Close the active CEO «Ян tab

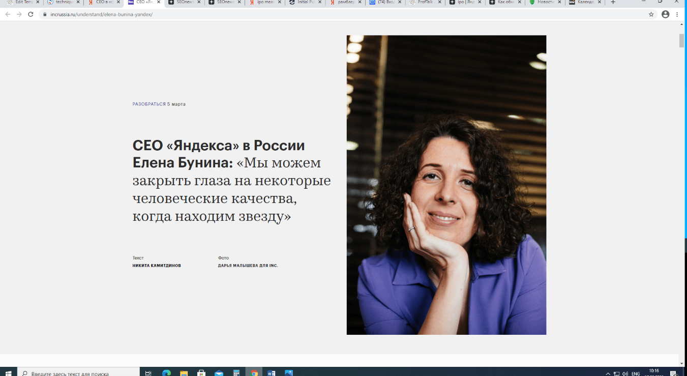pos(159,3)
